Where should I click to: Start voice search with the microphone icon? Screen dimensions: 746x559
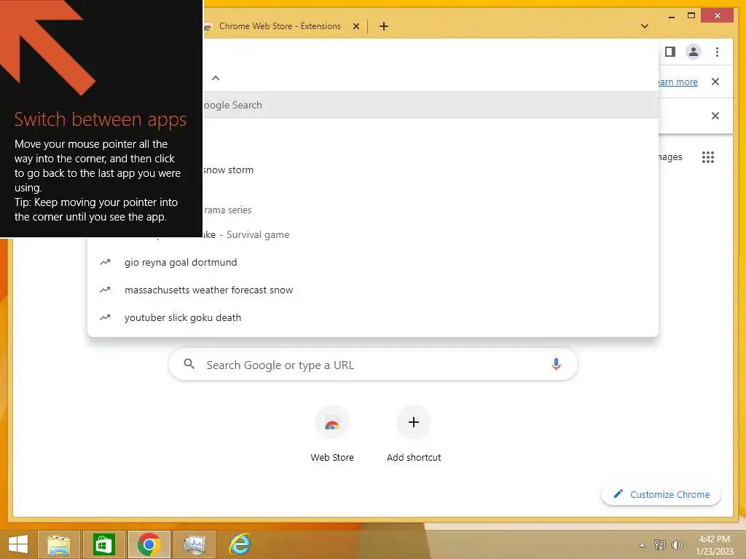[556, 364]
